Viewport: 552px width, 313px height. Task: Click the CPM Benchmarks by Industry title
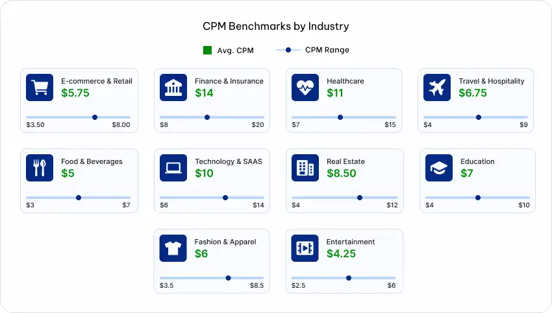coord(275,27)
